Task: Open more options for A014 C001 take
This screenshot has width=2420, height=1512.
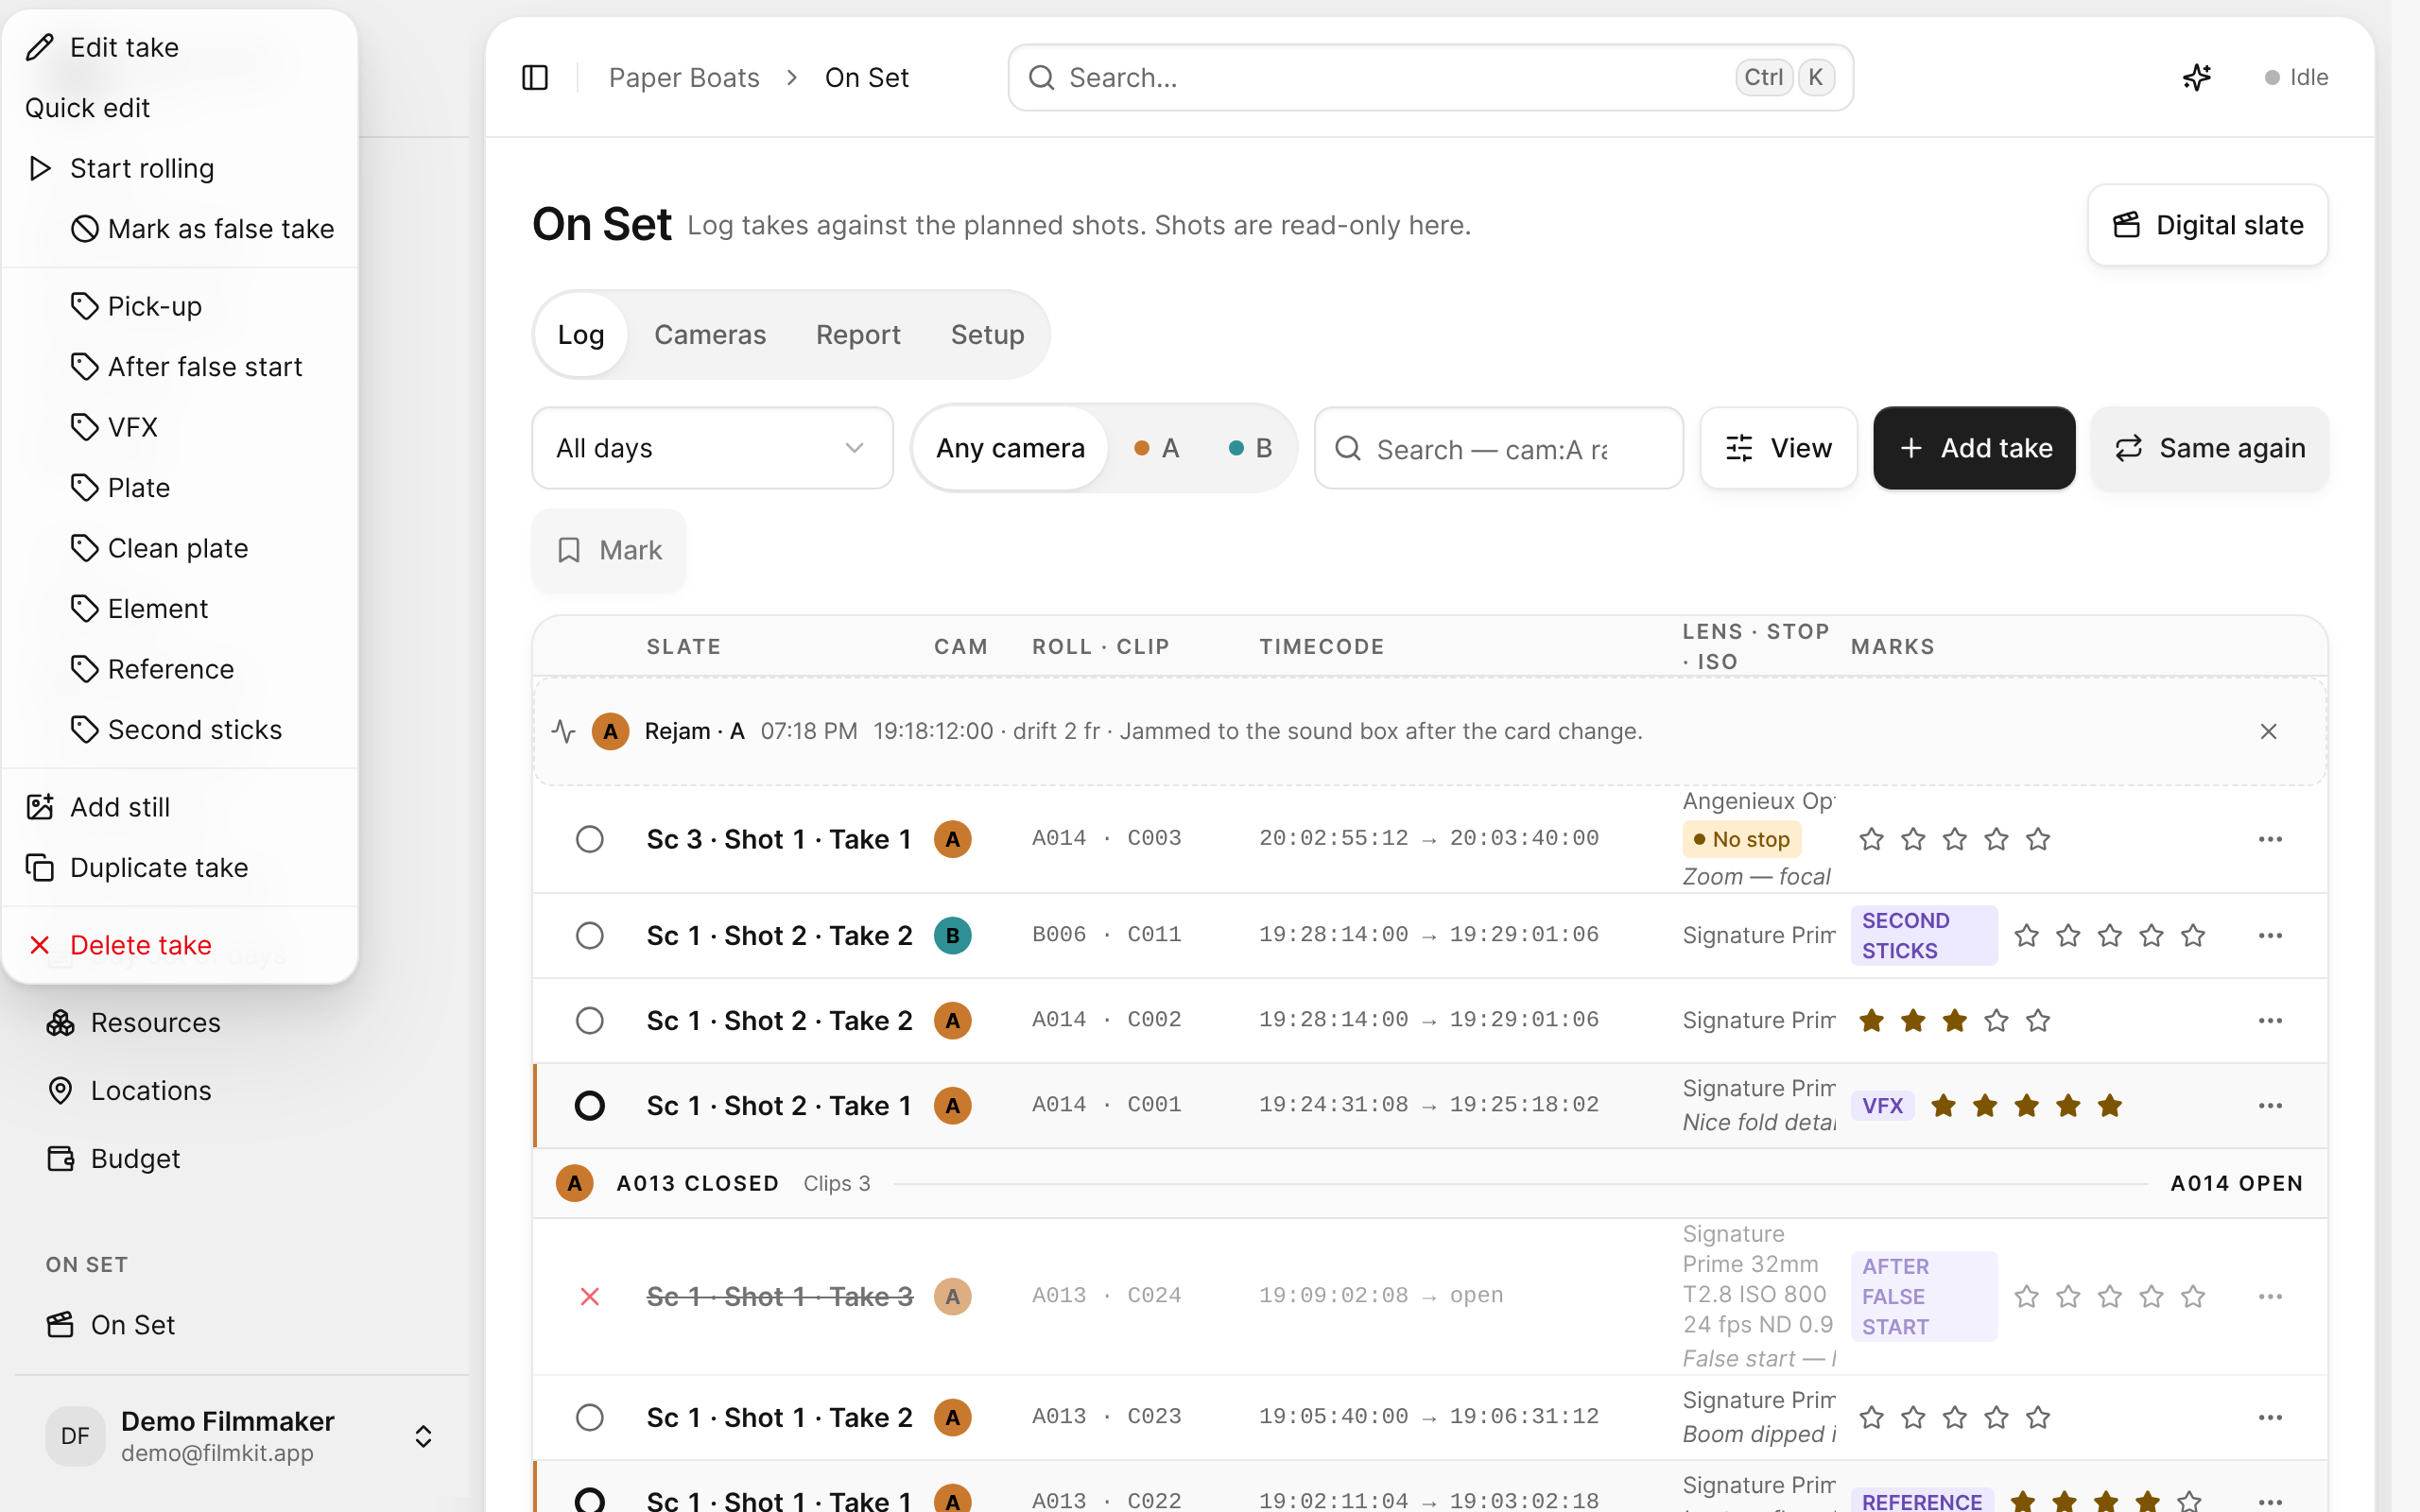Action: click(2269, 1105)
